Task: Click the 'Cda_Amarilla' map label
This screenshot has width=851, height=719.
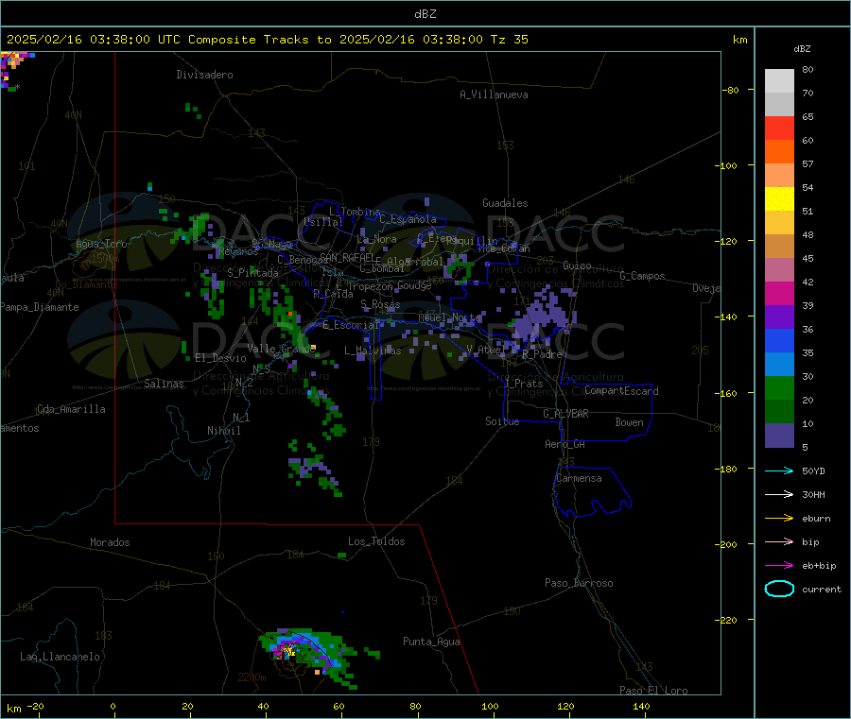Action: point(71,409)
